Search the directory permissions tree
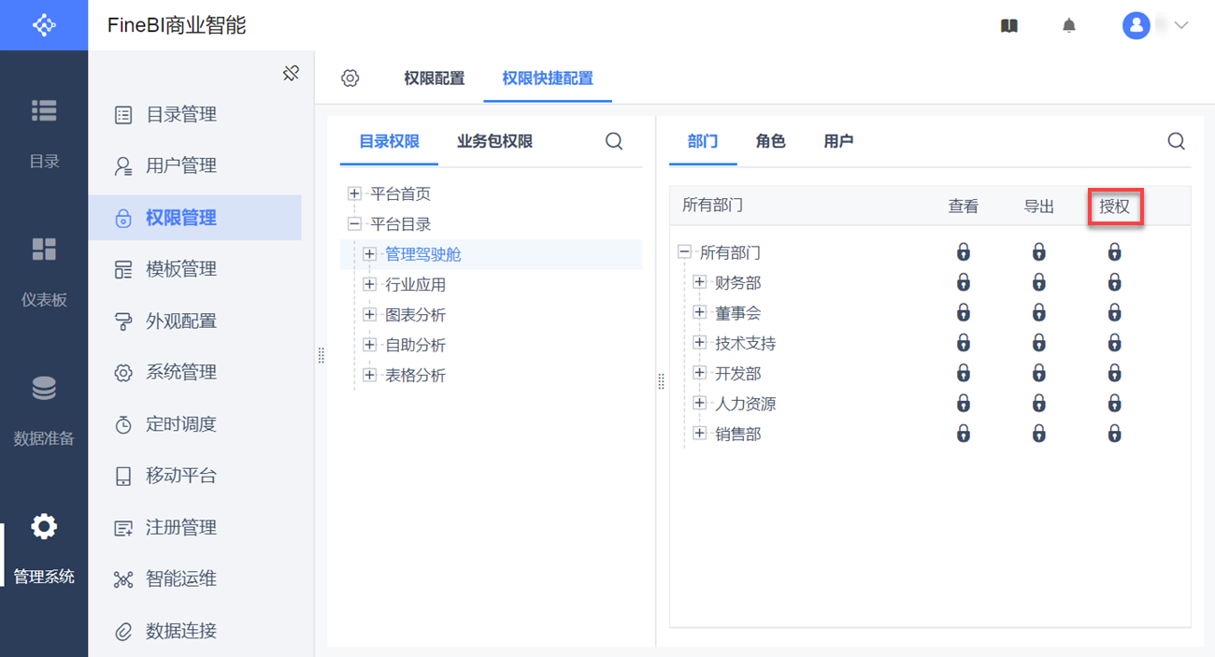 pyautogui.click(x=614, y=141)
